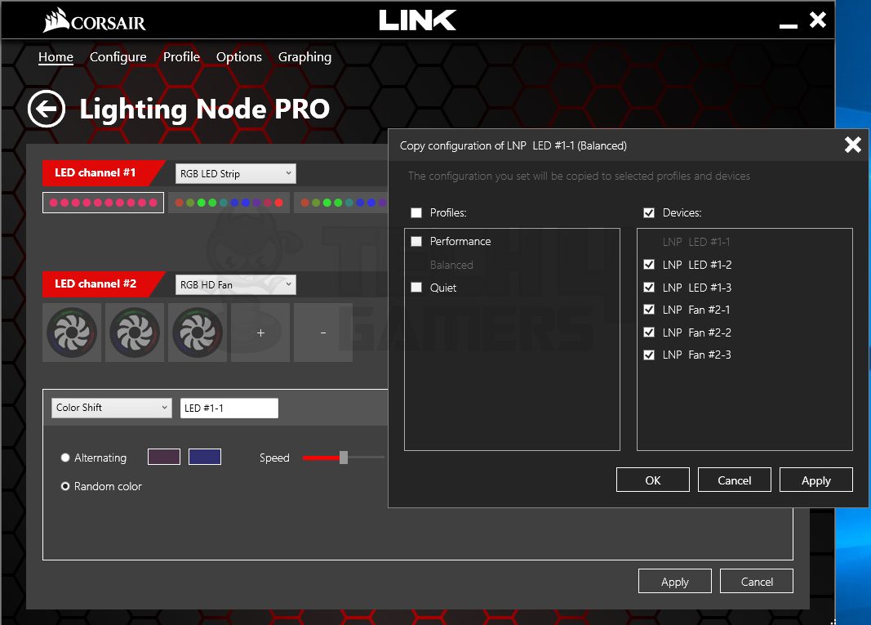Viewport: 871px width, 625px height.
Task: Select the second multicolor LED strip
Action: 229,203
